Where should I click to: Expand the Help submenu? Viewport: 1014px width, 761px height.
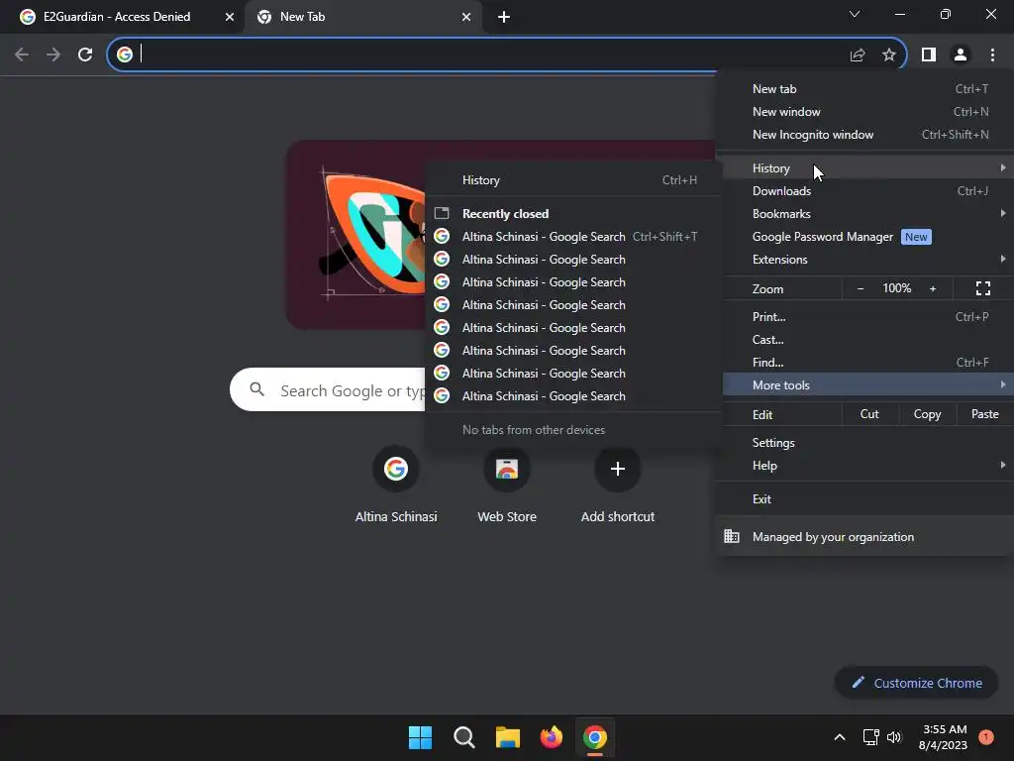tap(865, 466)
